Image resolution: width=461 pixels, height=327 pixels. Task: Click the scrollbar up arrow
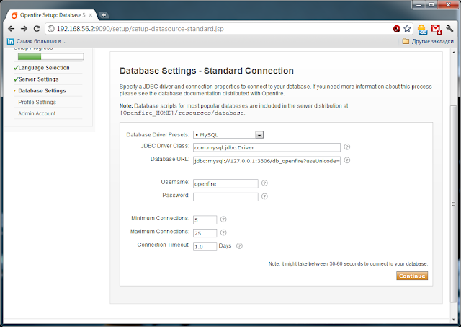coord(453,53)
